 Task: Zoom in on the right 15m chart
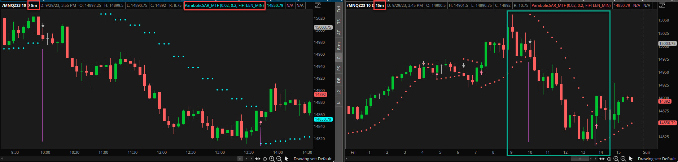click(616, 159)
